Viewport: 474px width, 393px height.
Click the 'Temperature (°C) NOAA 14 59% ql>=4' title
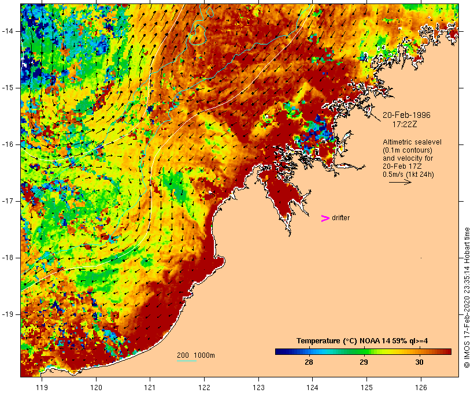click(x=362, y=341)
